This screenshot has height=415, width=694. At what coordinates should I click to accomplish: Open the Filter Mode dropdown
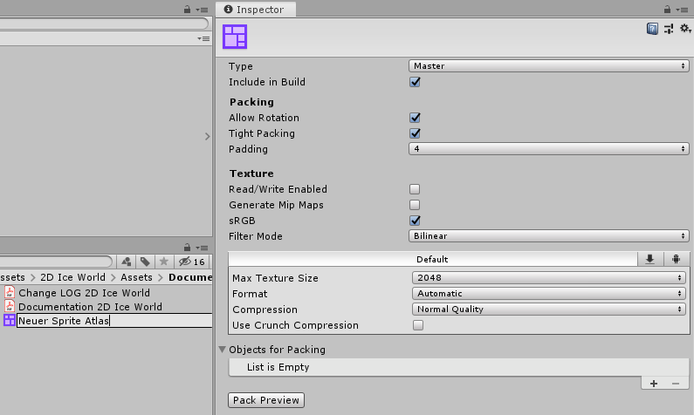pos(548,236)
